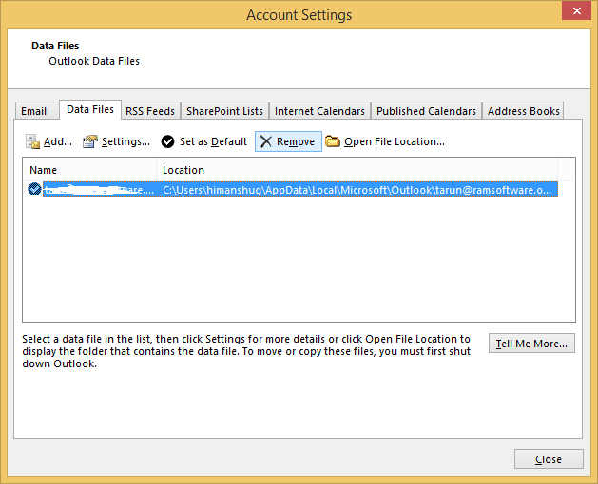Click the data file name cell ending in 'are....'
This screenshot has width=598, height=484.
[x=99, y=190]
